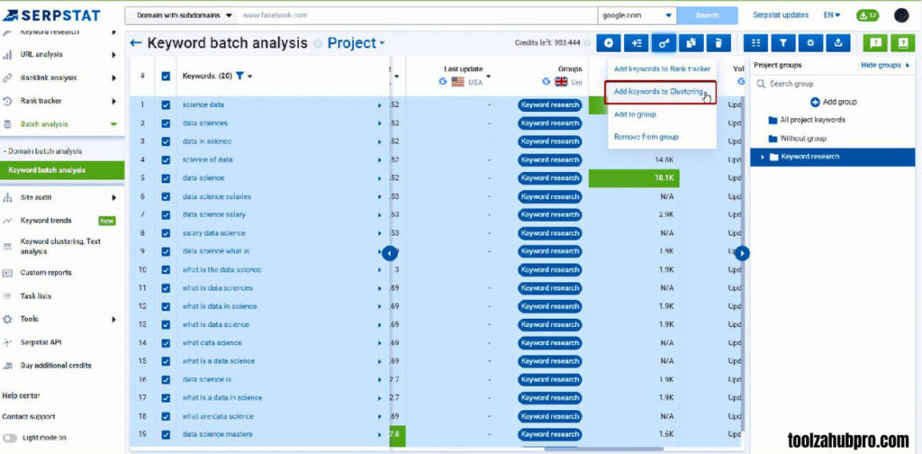Click the play/run analysis toolbar icon
Viewport: 922px width, 454px height.
point(610,43)
